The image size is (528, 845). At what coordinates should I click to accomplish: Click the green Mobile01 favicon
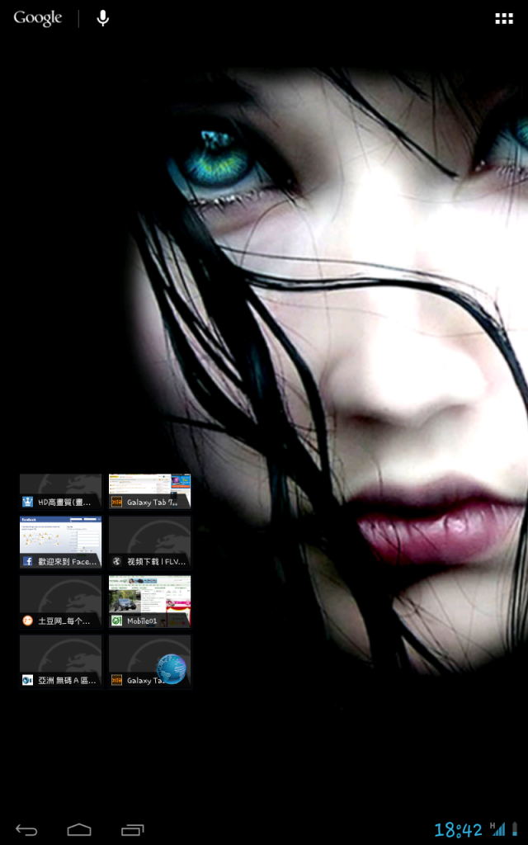[x=116, y=621]
